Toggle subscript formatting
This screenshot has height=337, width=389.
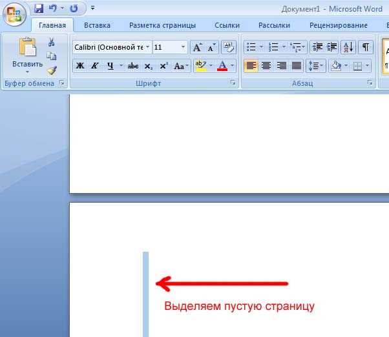[149, 66]
